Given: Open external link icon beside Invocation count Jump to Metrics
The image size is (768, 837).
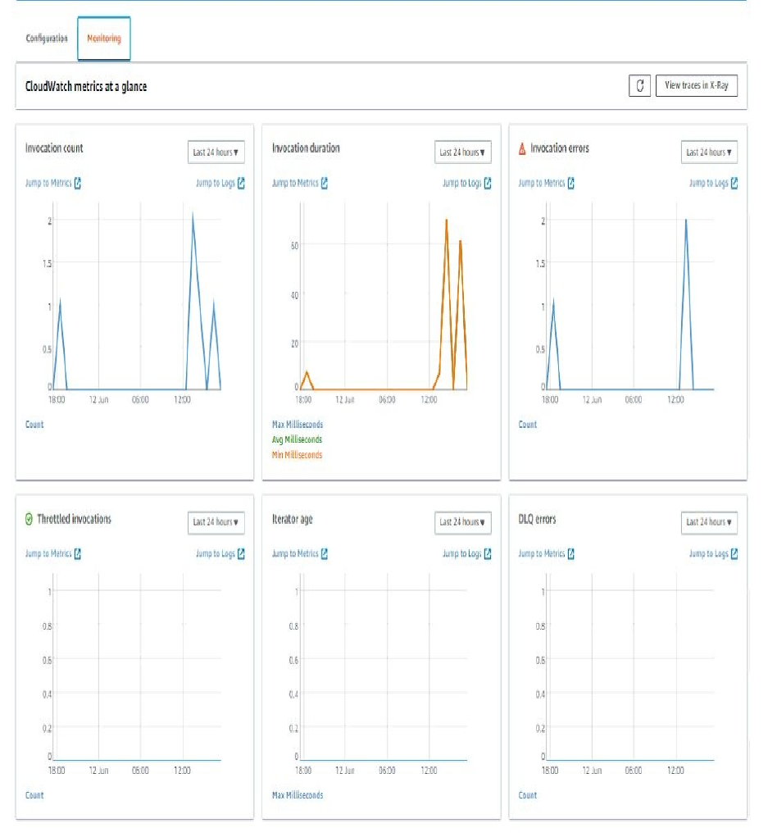Looking at the screenshot, I should coord(78,183).
